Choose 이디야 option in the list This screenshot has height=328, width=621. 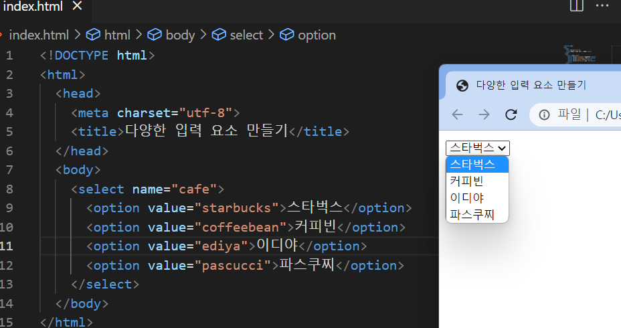477,197
